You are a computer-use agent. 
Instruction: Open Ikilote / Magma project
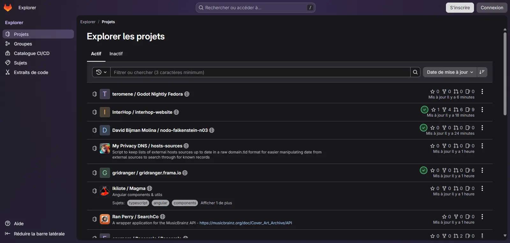129,188
